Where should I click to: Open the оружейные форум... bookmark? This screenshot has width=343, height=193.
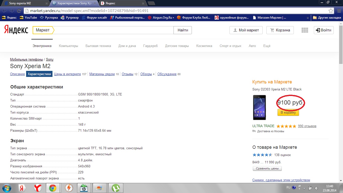232,18
